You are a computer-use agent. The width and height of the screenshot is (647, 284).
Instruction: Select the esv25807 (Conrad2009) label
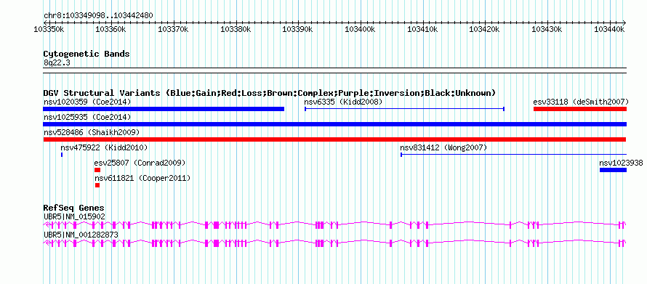(140, 163)
